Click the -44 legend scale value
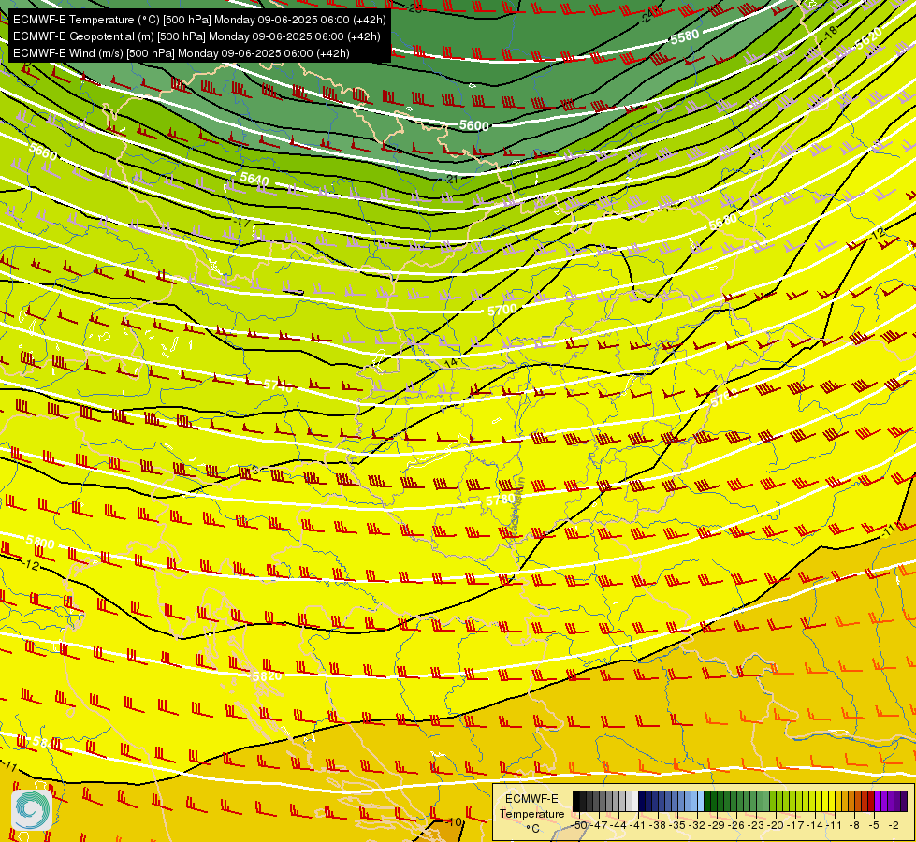Image resolution: width=916 pixels, height=842 pixels. (619, 825)
